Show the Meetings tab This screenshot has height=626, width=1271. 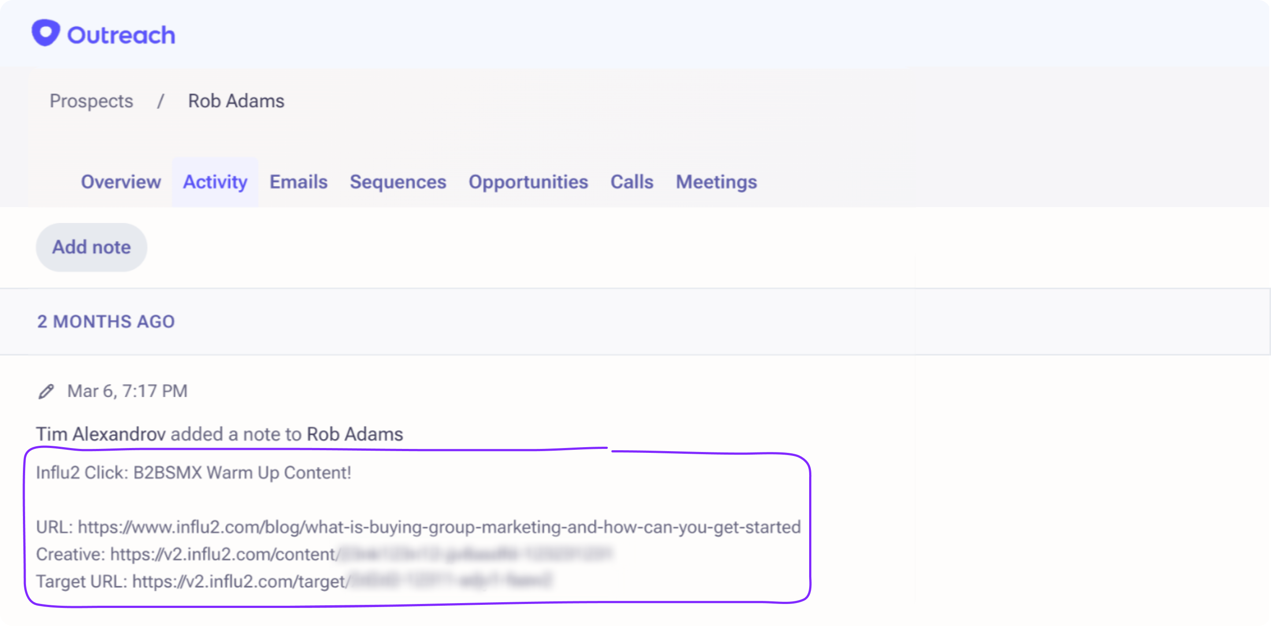[x=717, y=182]
